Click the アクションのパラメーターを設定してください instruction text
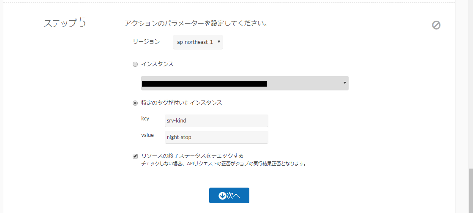Image resolution: width=473 pixels, height=213 pixels. coord(195,24)
